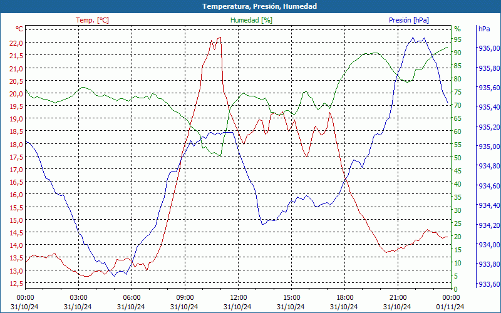Click the "30" humidity axis value
This screenshot has height=313, width=501.
coord(458,210)
